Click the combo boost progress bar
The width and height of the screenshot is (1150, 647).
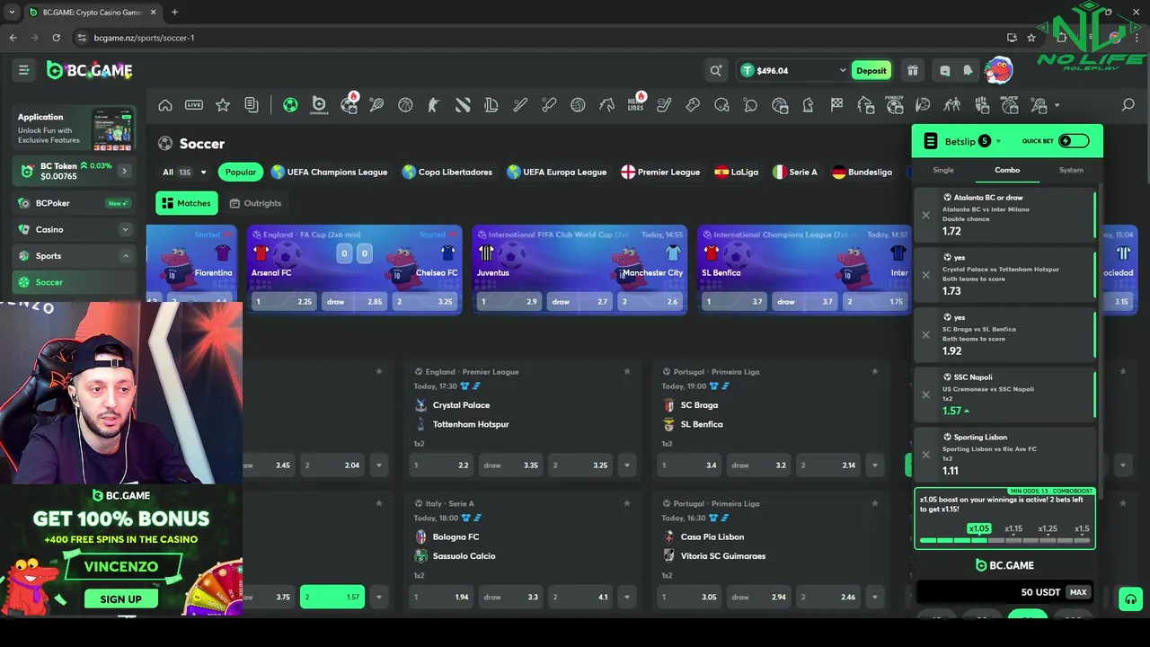pyautogui.click(x=1004, y=541)
